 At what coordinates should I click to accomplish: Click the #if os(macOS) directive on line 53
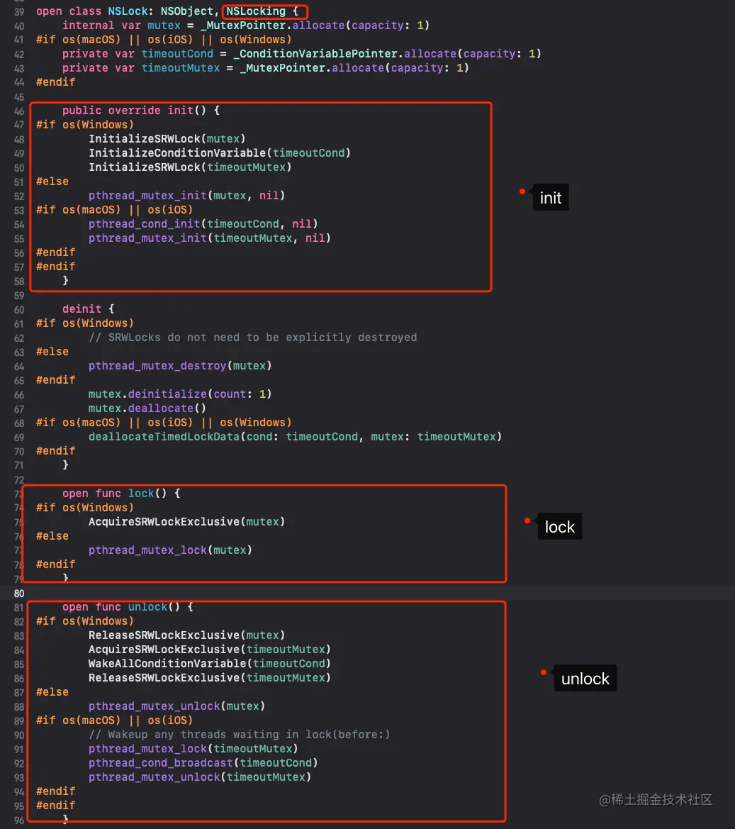[x=114, y=210]
